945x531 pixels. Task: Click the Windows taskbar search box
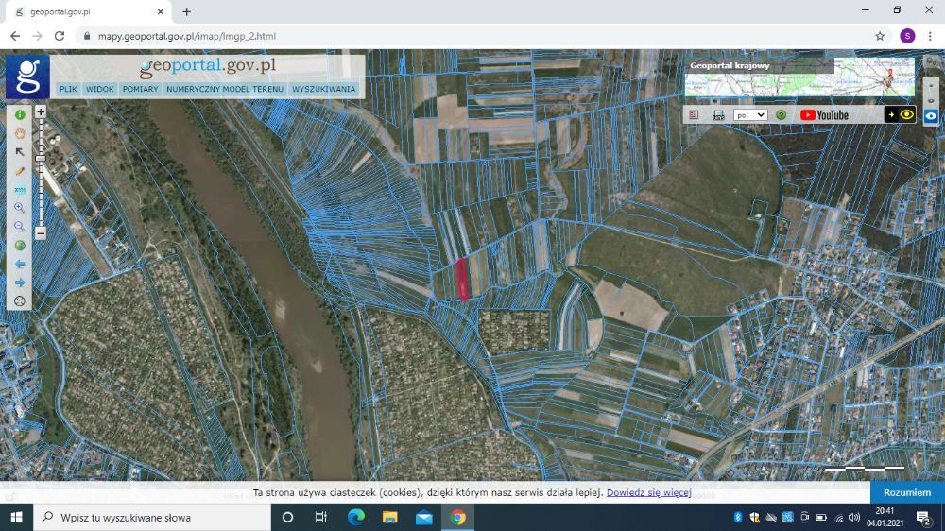point(152,517)
